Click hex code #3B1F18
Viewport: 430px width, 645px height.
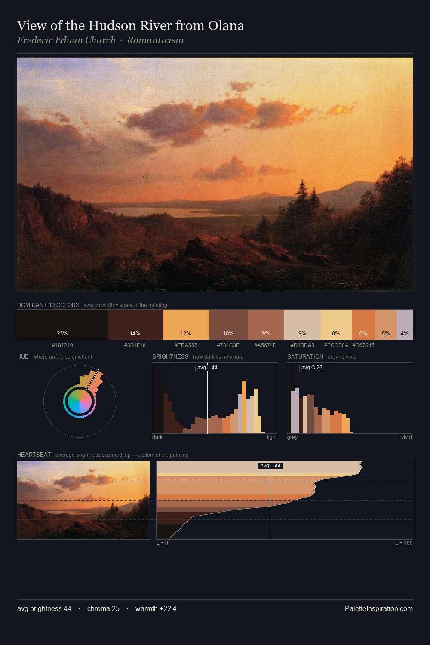135,345
